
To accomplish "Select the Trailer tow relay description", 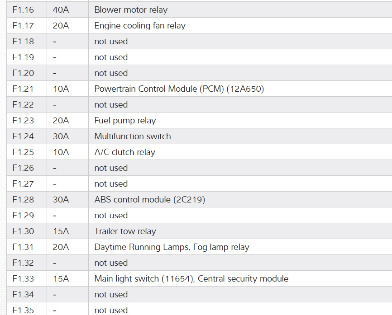I will pos(125,231).
